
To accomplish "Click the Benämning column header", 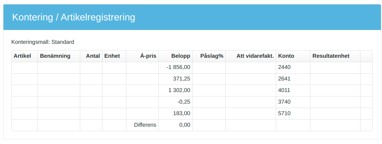I will 55,56.
